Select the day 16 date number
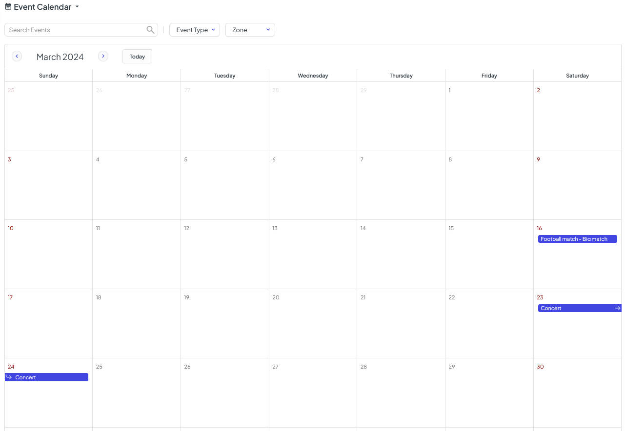This screenshot has width=625, height=431. click(x=539, y=228)
